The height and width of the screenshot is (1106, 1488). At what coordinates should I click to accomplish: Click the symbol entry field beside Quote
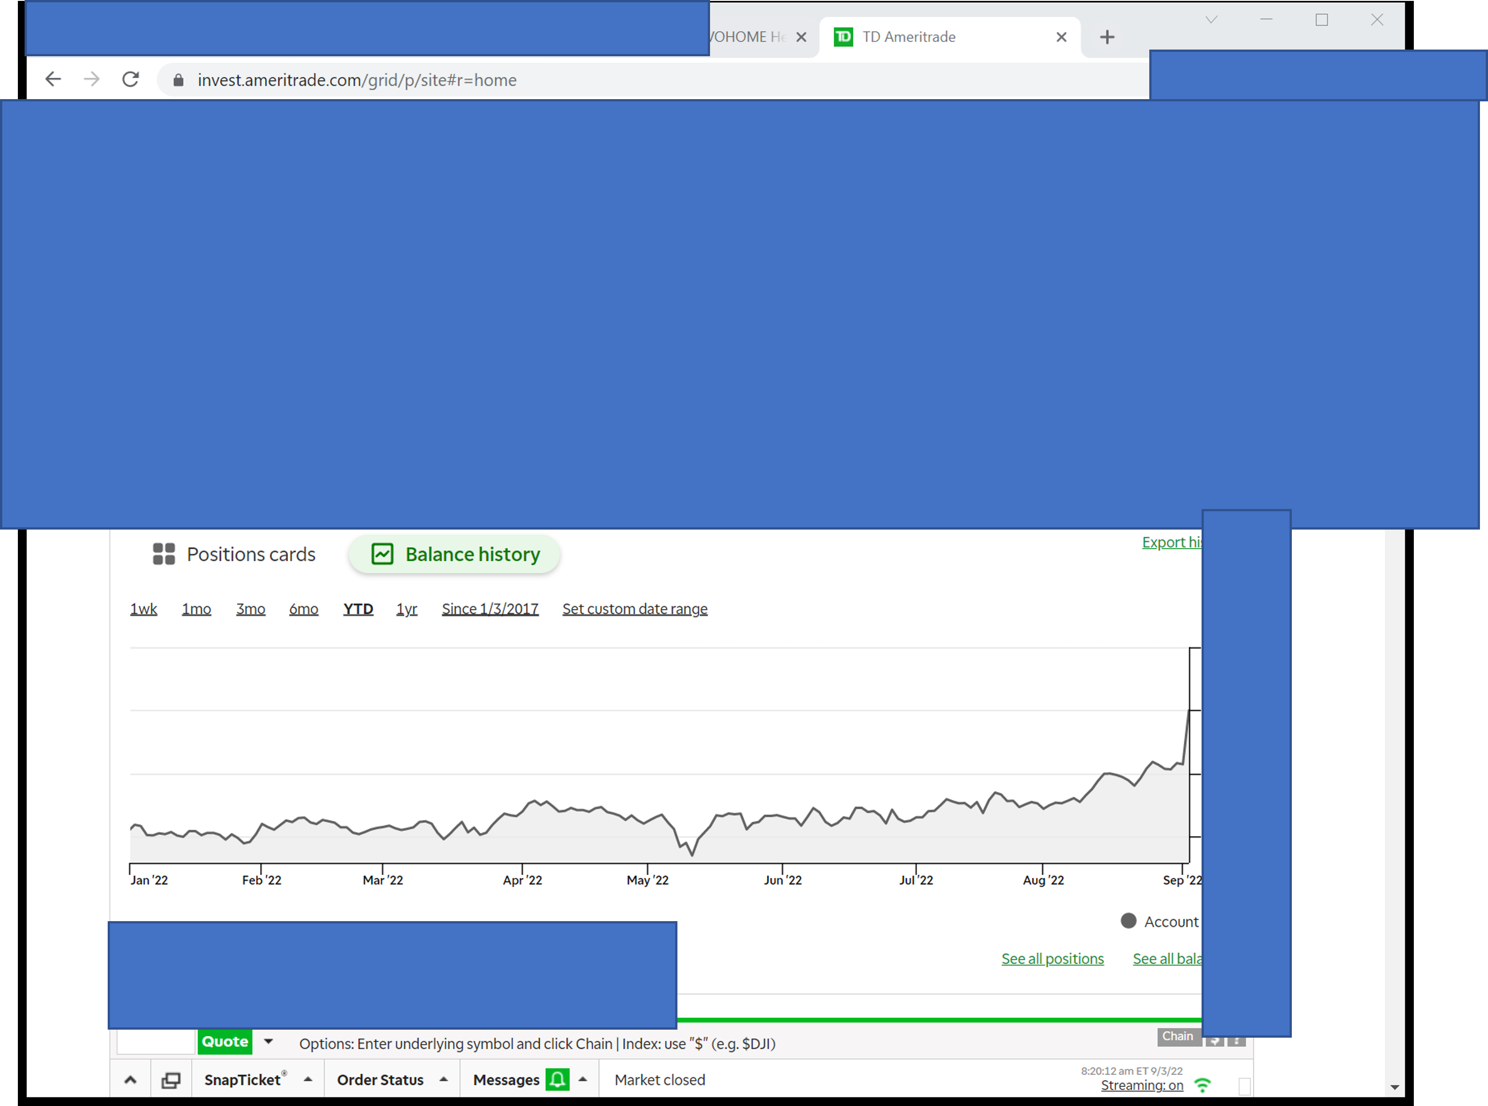(x=156, y=1042)
